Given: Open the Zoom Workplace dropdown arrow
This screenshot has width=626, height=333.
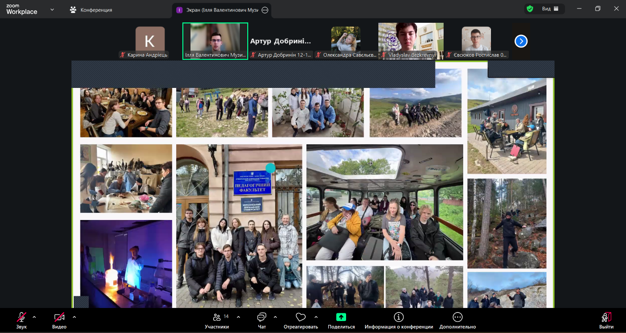Looking at the screenshot, I should 52,9.
